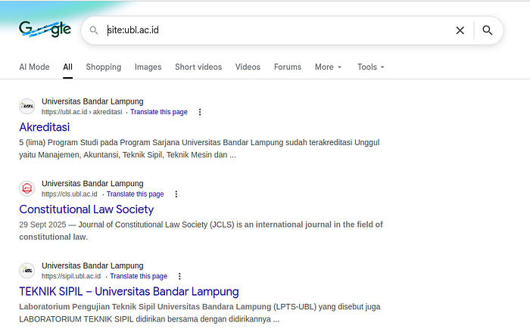The height and width of the screenshot is (332, 530).
Task: Click UBL favicon of TEKNIK SIPIL result
Action: pos(27,271)
